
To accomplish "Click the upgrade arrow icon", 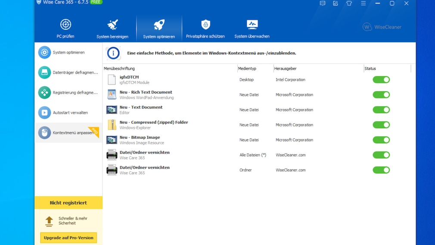I will tap(49, 221).
